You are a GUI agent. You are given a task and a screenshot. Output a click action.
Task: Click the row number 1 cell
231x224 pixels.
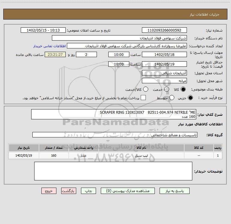(218, 156)
